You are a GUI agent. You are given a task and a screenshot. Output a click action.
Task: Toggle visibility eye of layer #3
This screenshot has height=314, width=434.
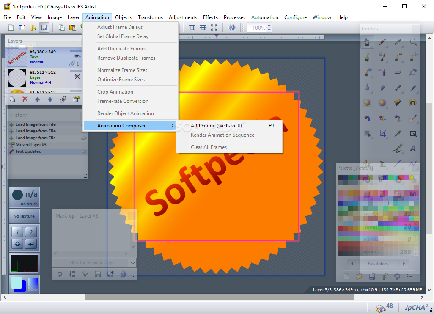pos(77,56)
